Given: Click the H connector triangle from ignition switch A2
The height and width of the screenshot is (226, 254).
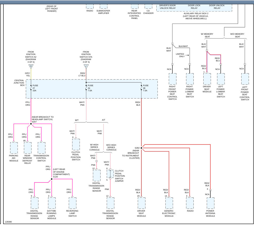Looking at the screenshot, I should pos(31,66).
